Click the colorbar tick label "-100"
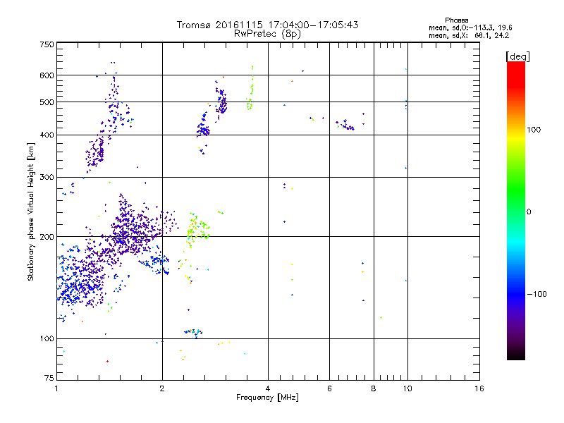 pos(537,294)
